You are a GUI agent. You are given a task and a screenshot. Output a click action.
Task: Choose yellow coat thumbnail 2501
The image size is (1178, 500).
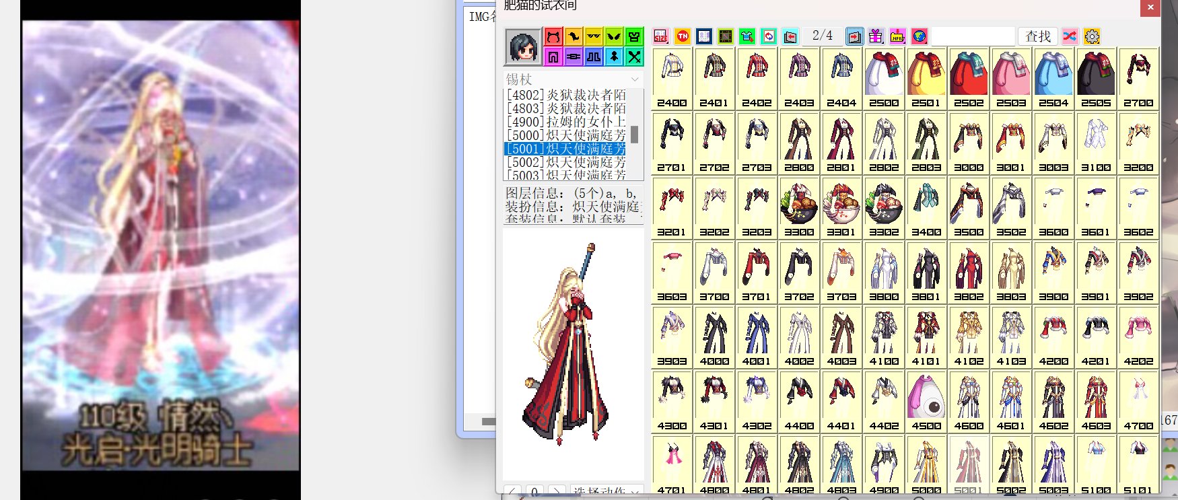(x=926, y=79)
